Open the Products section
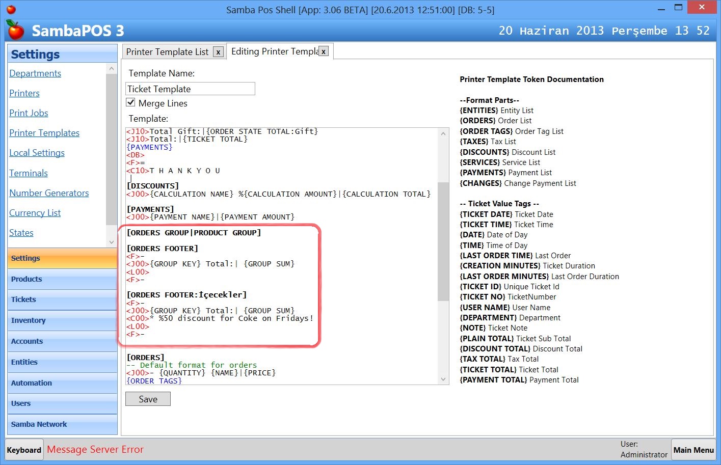The width and height of the screenshot is (721, 465). coord(62,279)
